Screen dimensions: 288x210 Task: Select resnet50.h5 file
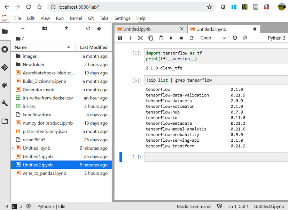pos(61,140)
